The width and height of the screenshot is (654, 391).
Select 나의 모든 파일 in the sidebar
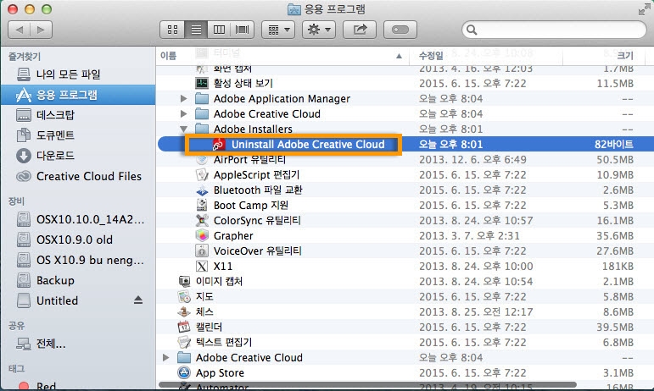(x=77, y=74)
